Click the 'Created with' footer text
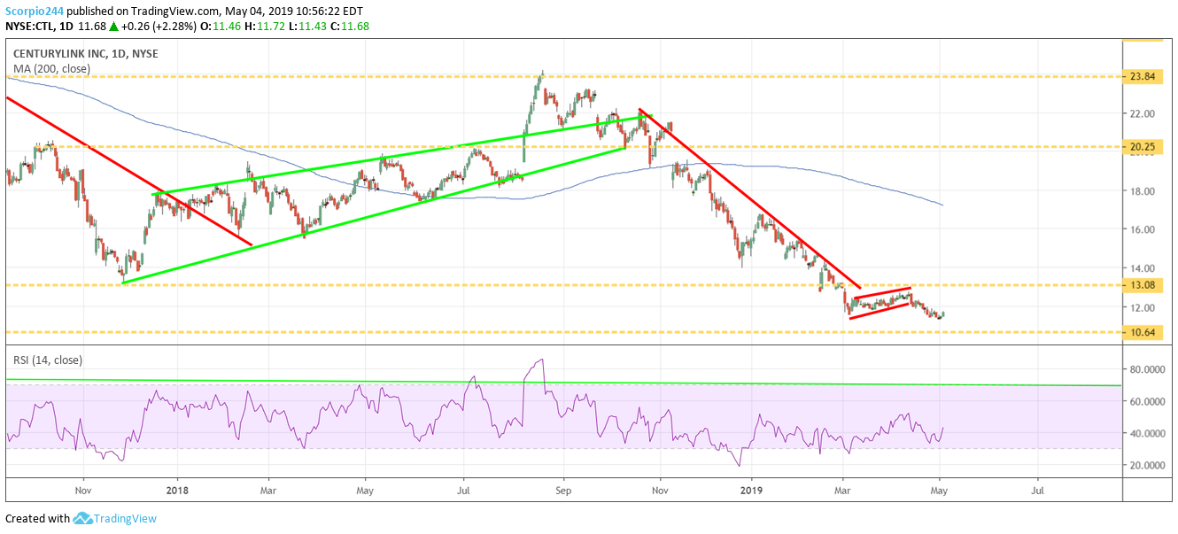1178x534 pixels. (37, 518)
